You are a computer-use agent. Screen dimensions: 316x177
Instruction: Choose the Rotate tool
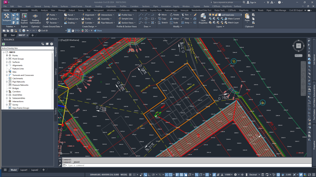[x=174, y=14]
